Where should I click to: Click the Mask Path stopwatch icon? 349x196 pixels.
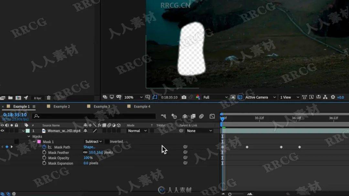click(44, 147)
